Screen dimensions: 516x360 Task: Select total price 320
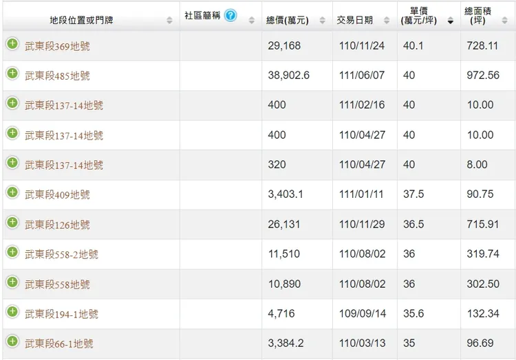pyautogui.click(x=277, y=164)
